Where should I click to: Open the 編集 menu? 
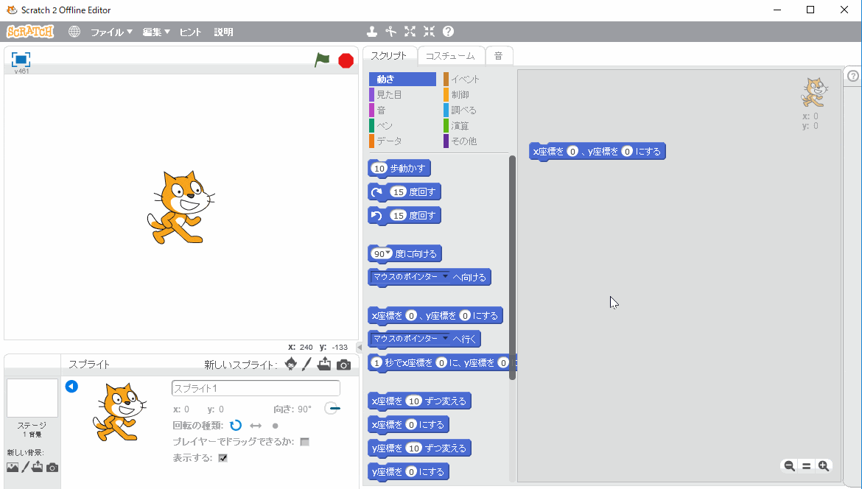(157, 32)
